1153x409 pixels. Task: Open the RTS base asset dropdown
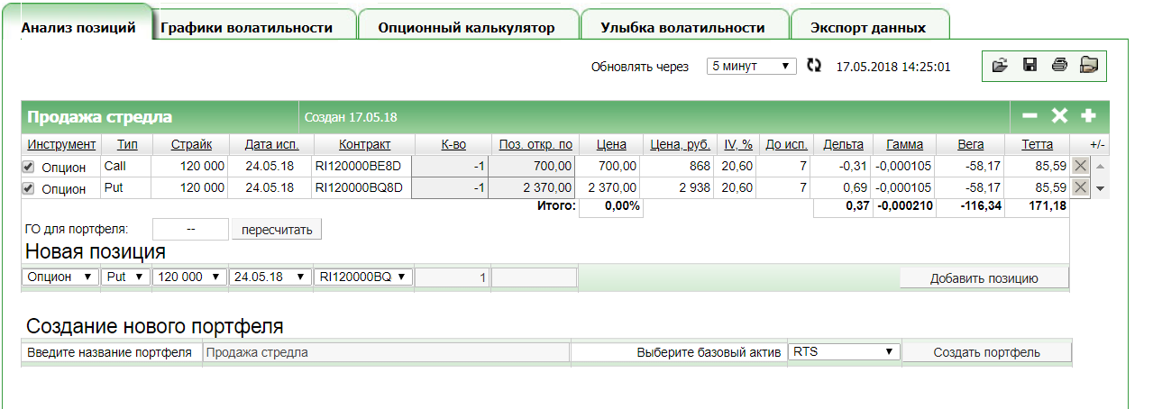pyautogui.click(x=844, y=352)
